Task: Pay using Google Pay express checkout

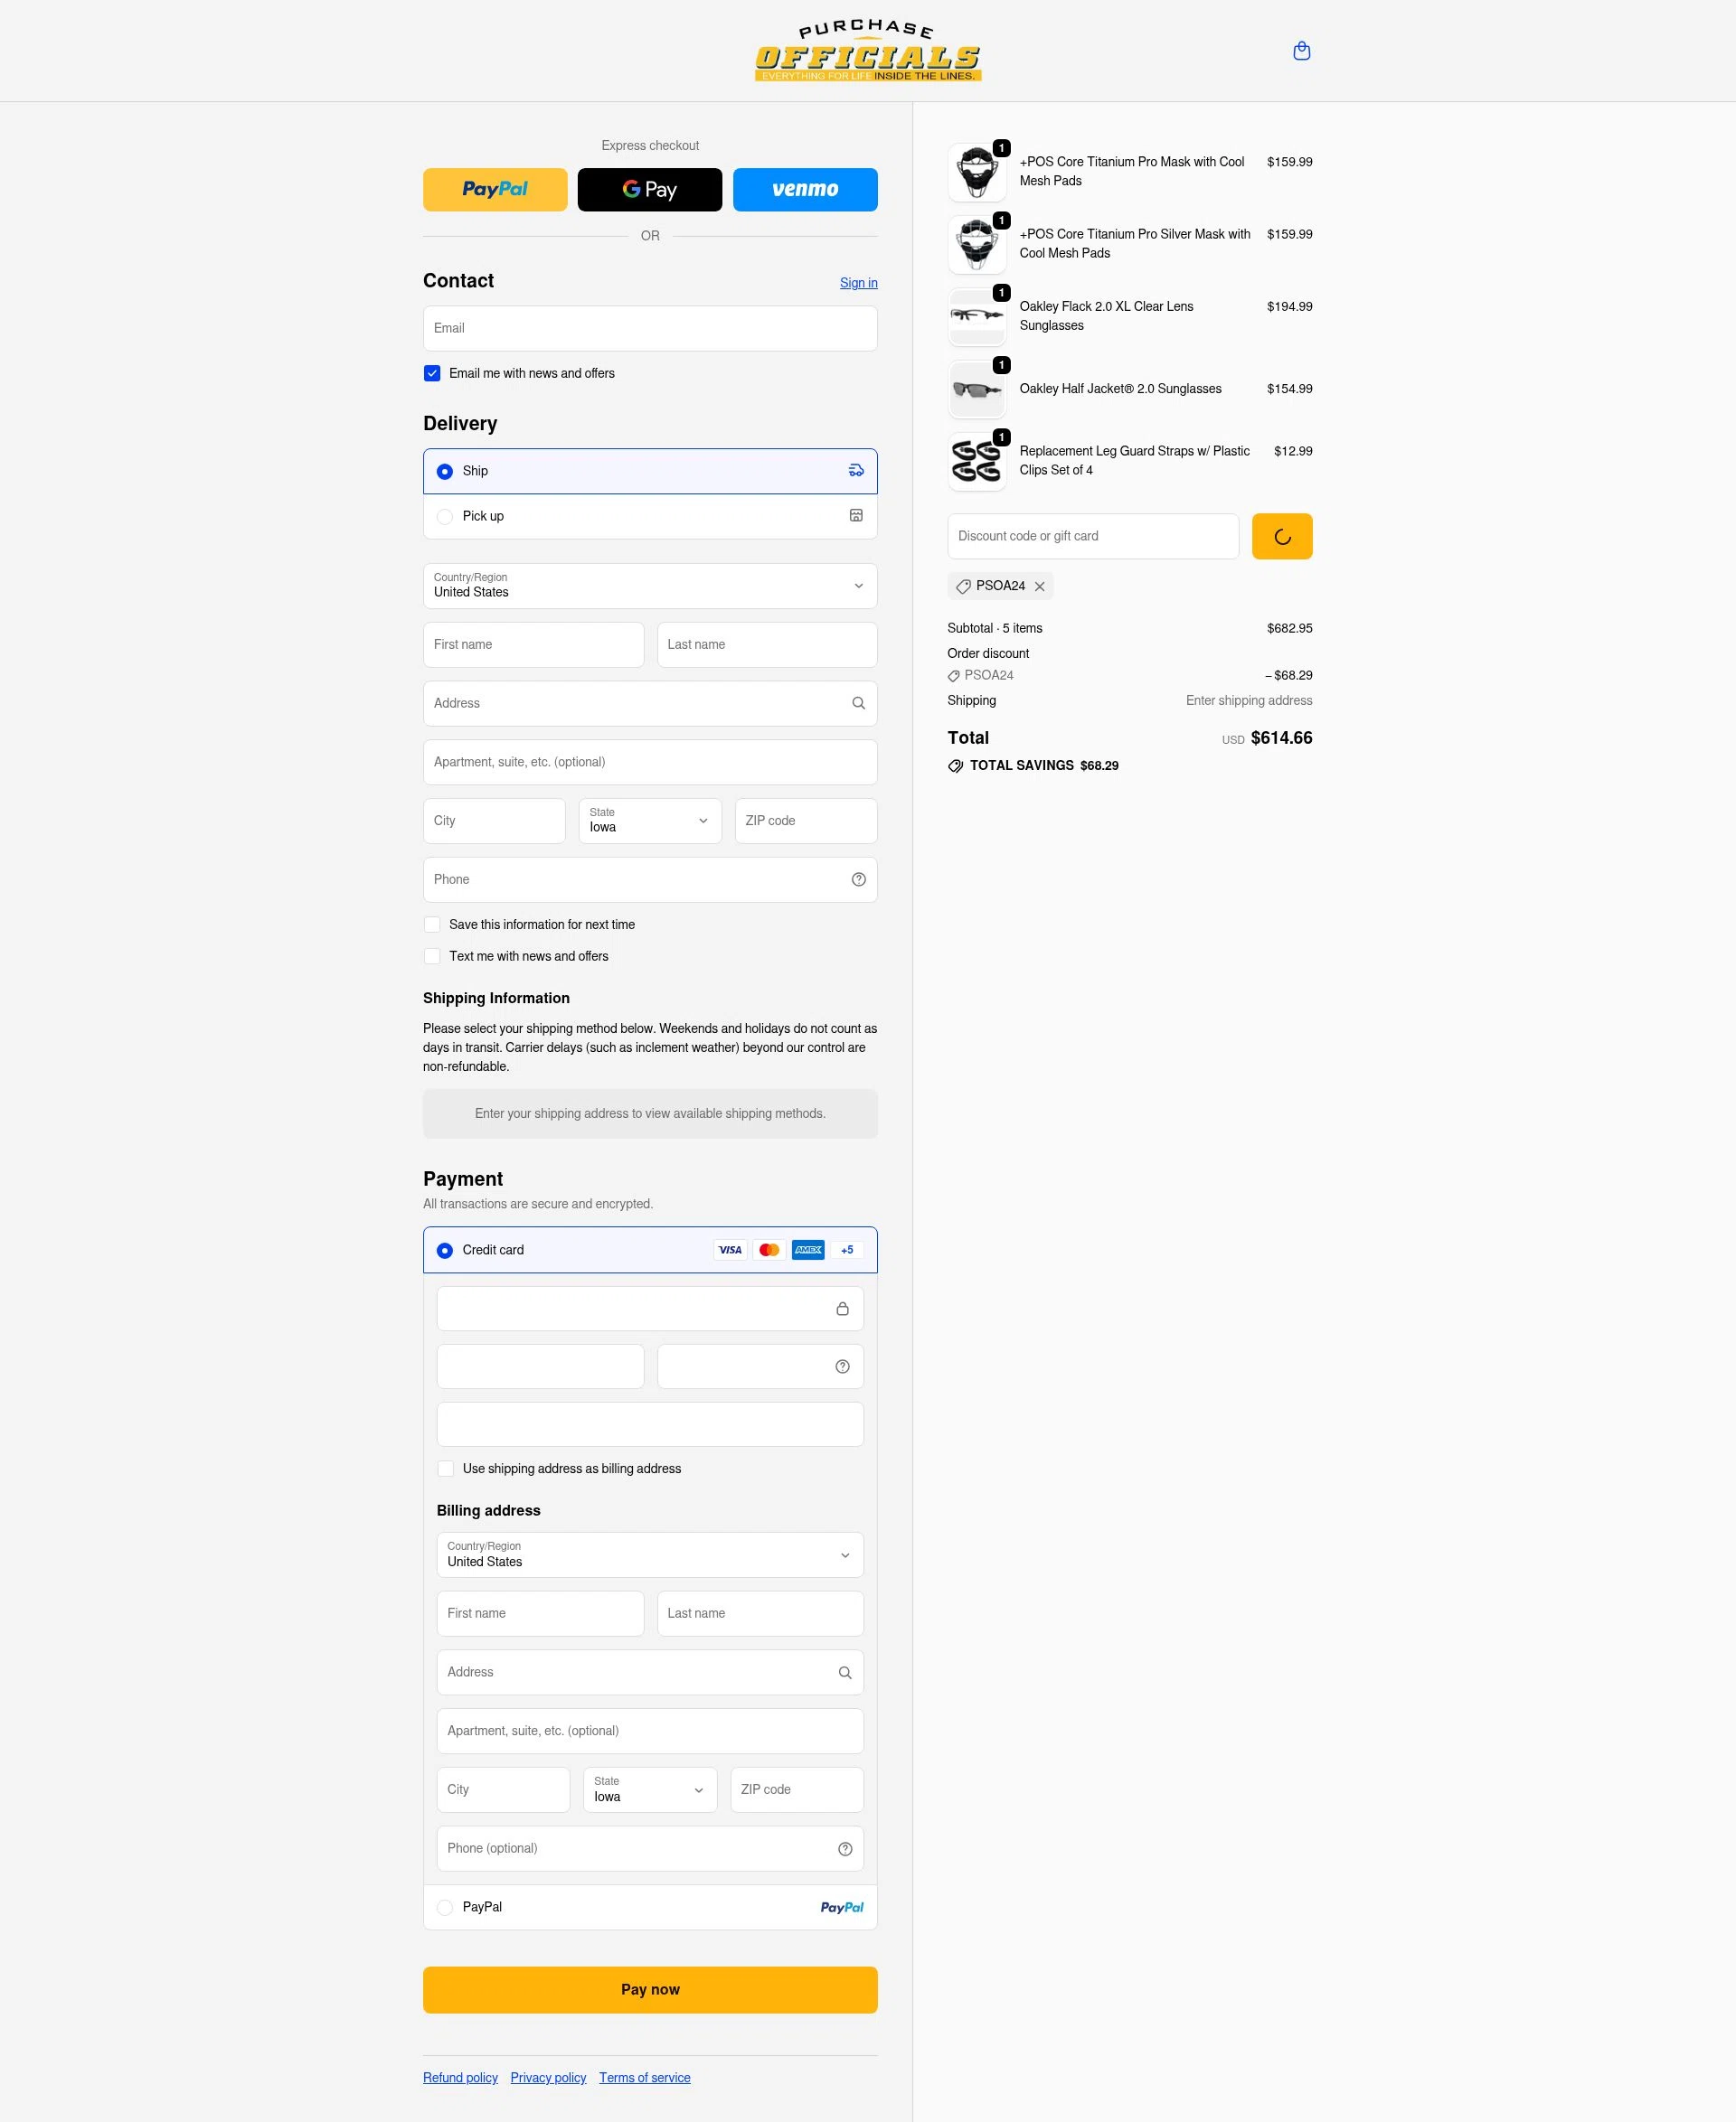Action: click(x=649, y=189)
